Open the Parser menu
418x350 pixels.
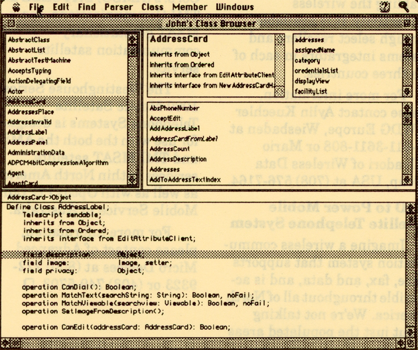(x=119, y=7)
